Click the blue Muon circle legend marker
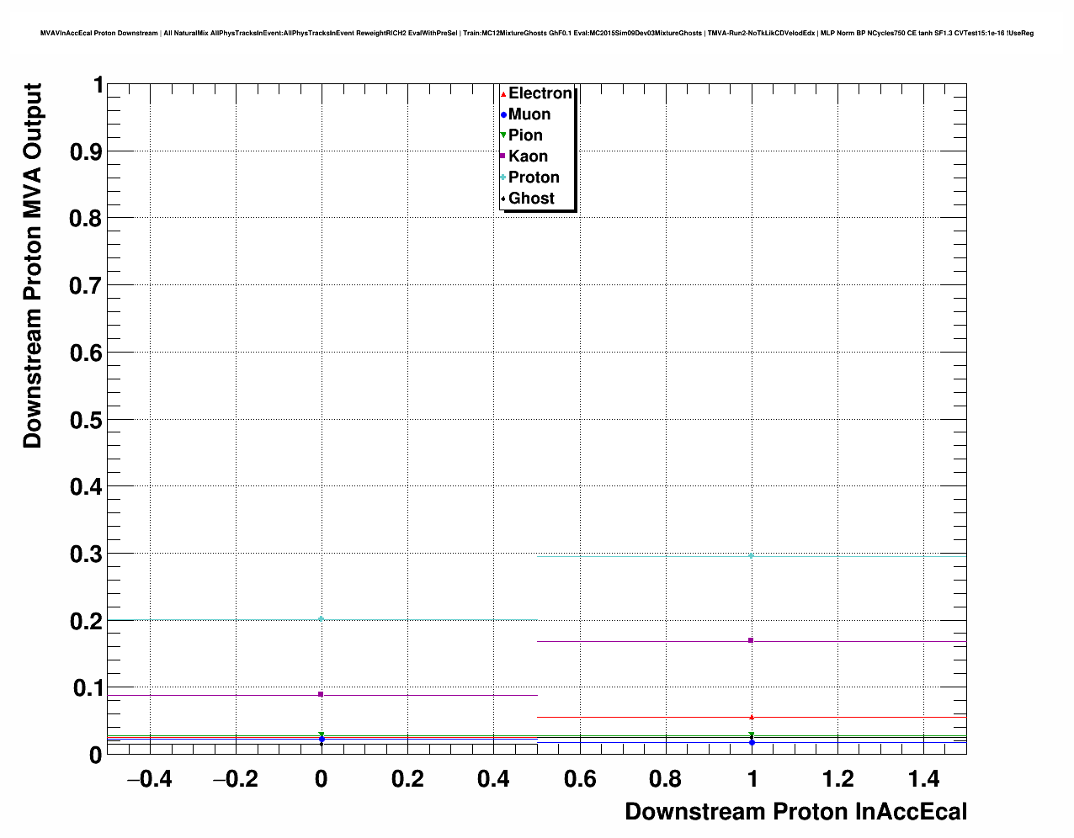This screenshot has height=838, width=1074. [x=503, y=115]
